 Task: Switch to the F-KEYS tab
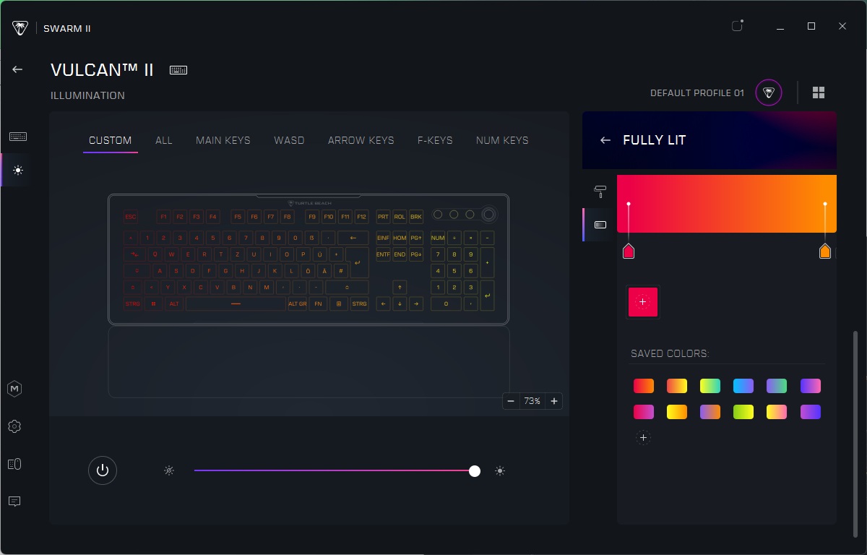[x=435, y=140]
